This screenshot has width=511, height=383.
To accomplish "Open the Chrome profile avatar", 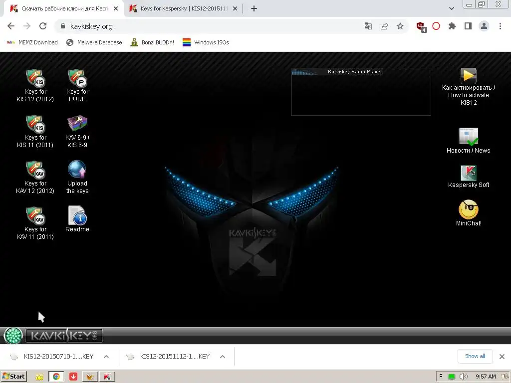I will pyautogui.click(x=484, y=26).
